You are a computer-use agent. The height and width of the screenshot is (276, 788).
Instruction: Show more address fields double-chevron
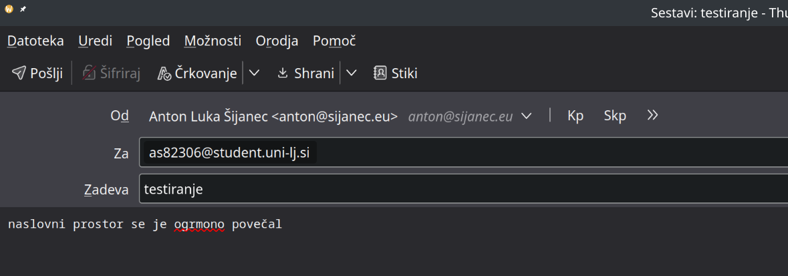tap(653, 116)
